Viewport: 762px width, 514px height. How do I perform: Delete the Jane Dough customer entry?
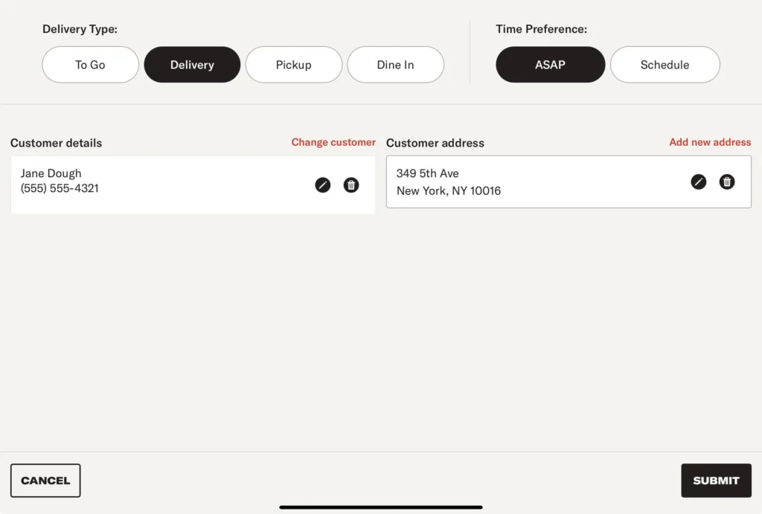351,185
